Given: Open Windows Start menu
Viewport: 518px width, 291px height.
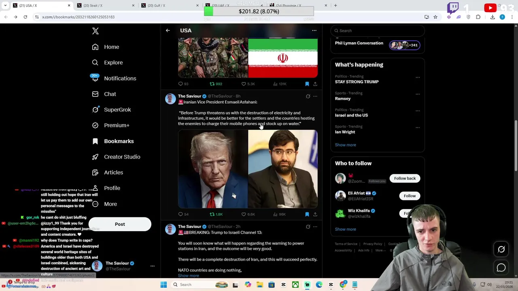Looking at the screenshot, I should click(163, 285).
